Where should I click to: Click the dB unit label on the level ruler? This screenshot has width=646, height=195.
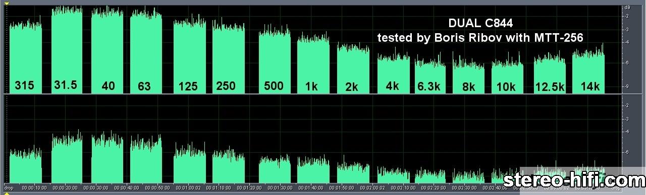pyautogui.click(x=627, y=8)
